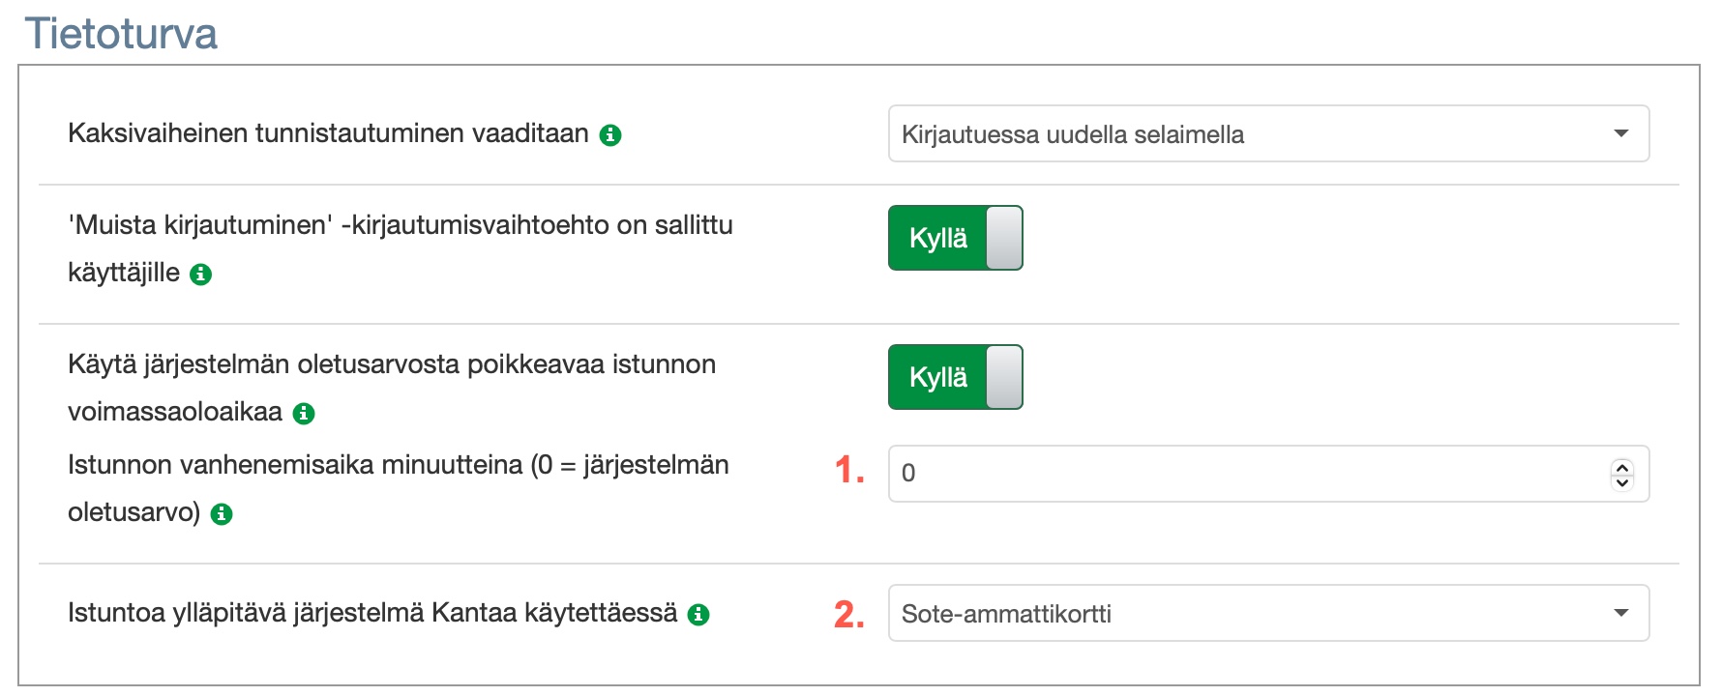Expand the Sote-ammattikortti dropdown
The width and height of the screenshot is (1722, 696).
pyautogui.click(x=1267, y=613)
